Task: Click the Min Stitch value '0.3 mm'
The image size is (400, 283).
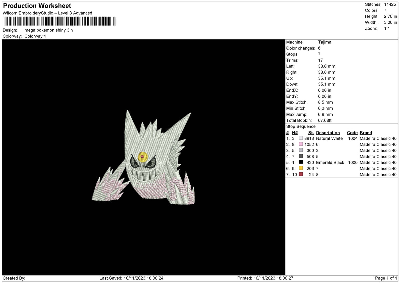Action: click(325, 108)
